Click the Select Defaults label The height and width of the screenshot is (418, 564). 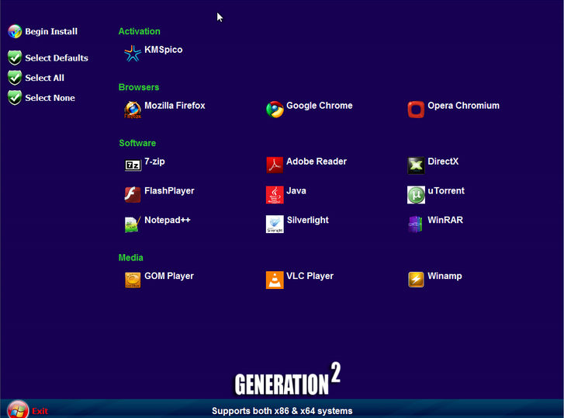pyautogui.click(x=57, y=58)
